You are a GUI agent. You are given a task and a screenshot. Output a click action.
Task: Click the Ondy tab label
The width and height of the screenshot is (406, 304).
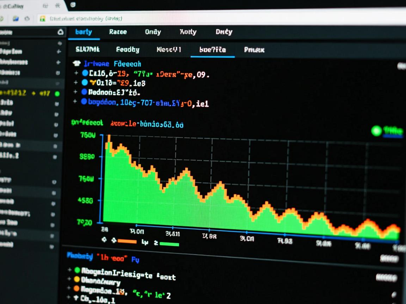153,32
